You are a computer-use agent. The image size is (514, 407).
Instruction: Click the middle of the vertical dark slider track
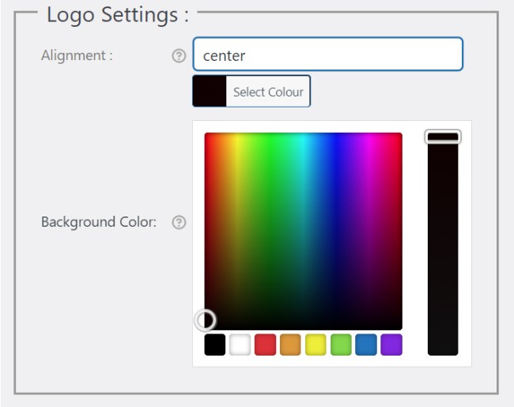click(443, 245)
